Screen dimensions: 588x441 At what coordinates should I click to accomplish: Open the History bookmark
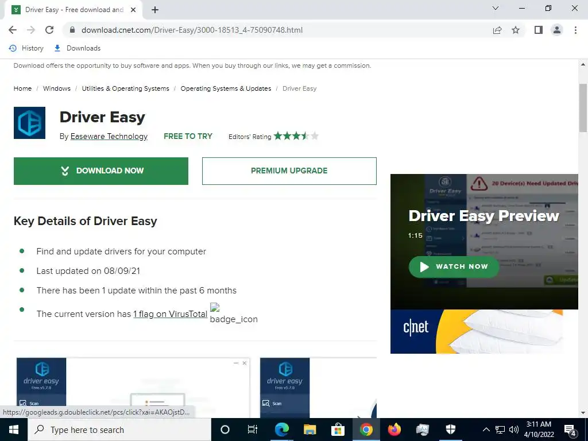click(x=26, y=48)
